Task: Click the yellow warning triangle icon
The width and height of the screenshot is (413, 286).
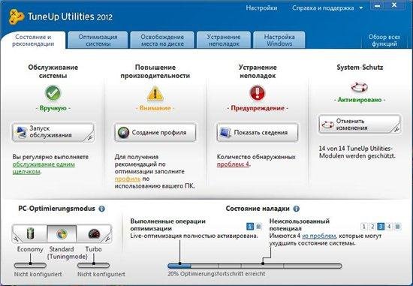Action: click(155, 94)
